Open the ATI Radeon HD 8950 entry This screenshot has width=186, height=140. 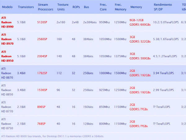(x=8, y=56)
